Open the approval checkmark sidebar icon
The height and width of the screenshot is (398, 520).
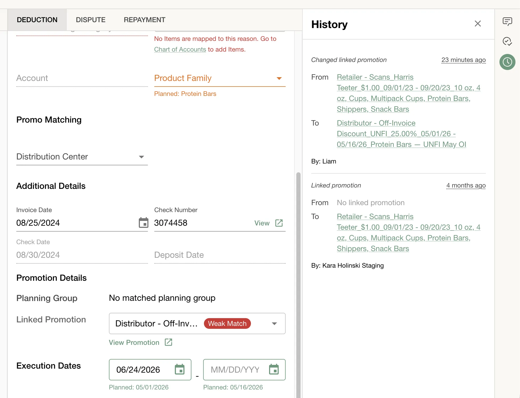[507, 41]
